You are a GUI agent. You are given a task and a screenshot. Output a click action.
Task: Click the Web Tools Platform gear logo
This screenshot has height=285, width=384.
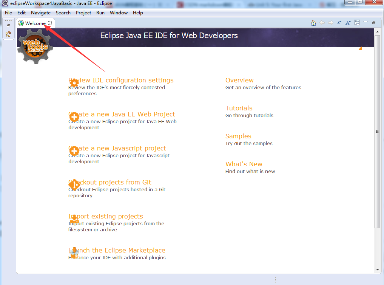pos(35,46)
